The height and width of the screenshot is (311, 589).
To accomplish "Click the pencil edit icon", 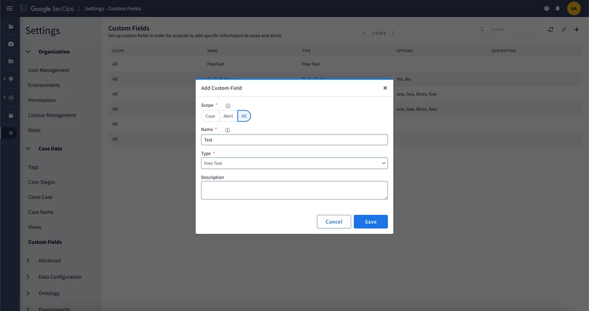I will [x=564, y=30].
